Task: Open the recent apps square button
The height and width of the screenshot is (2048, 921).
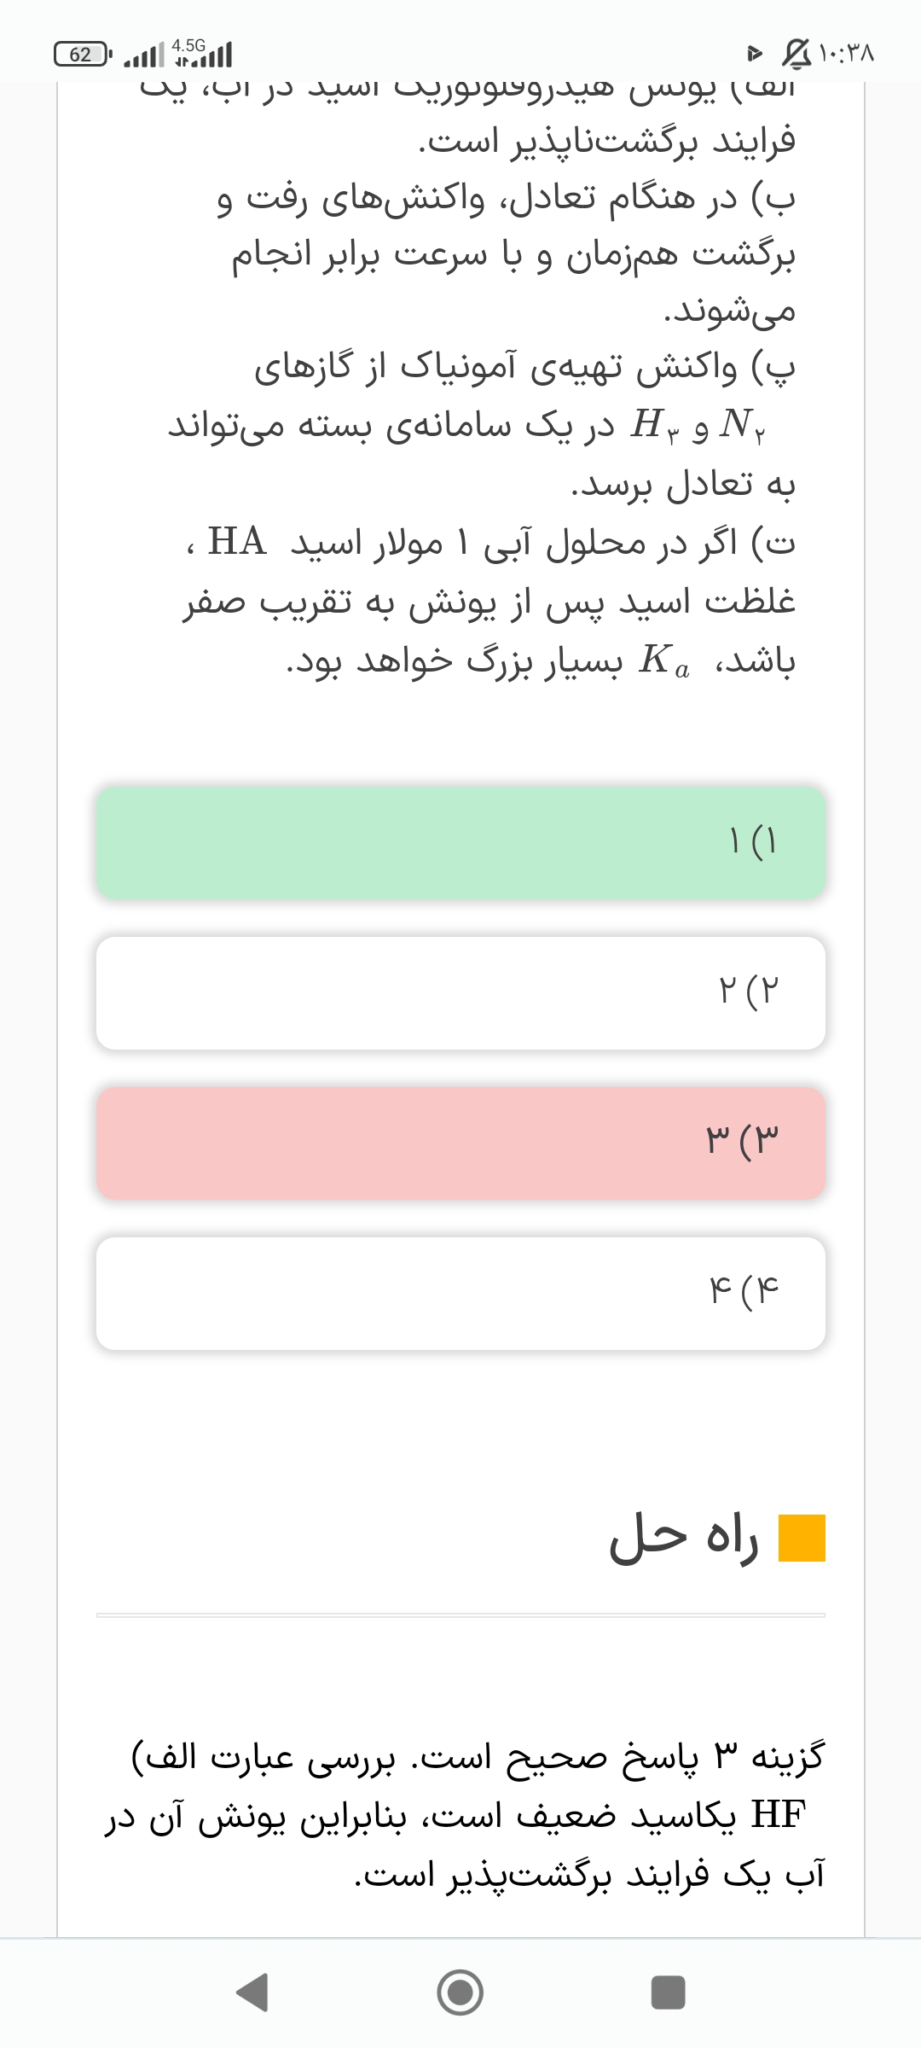Action: tap(668, 1993)
